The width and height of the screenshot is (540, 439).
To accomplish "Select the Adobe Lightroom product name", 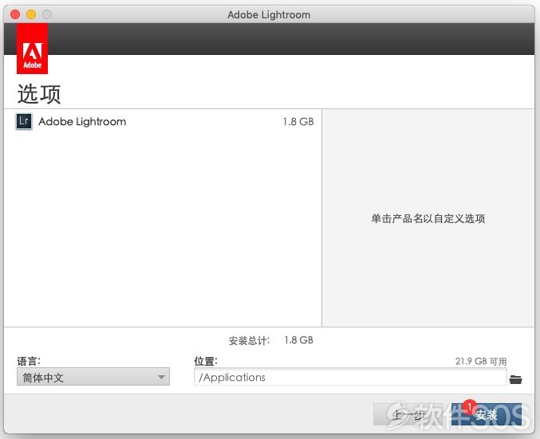I will pos(82,121).
